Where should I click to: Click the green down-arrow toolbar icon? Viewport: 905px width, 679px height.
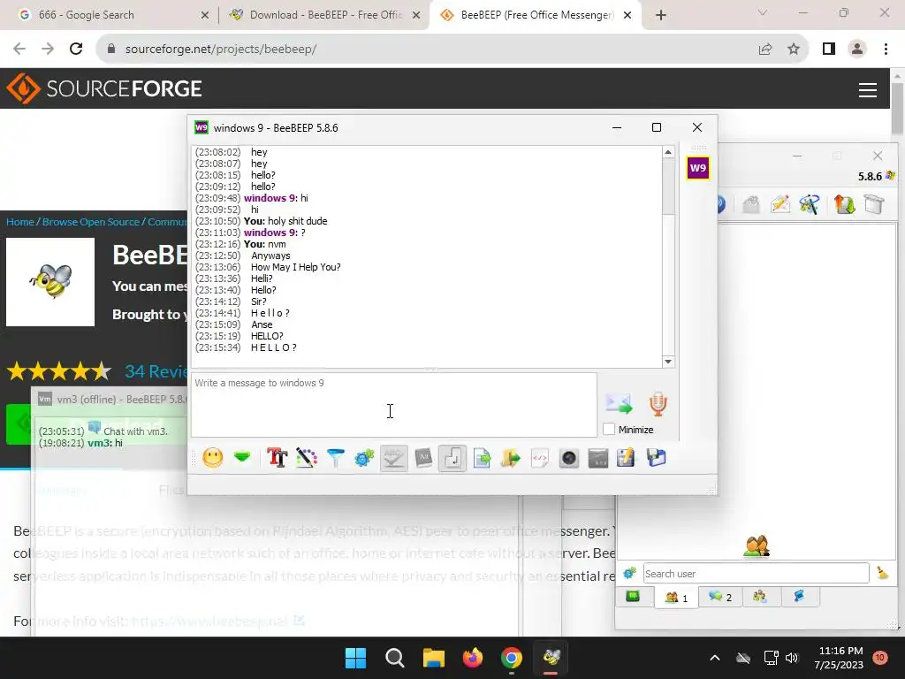point(242,459)
